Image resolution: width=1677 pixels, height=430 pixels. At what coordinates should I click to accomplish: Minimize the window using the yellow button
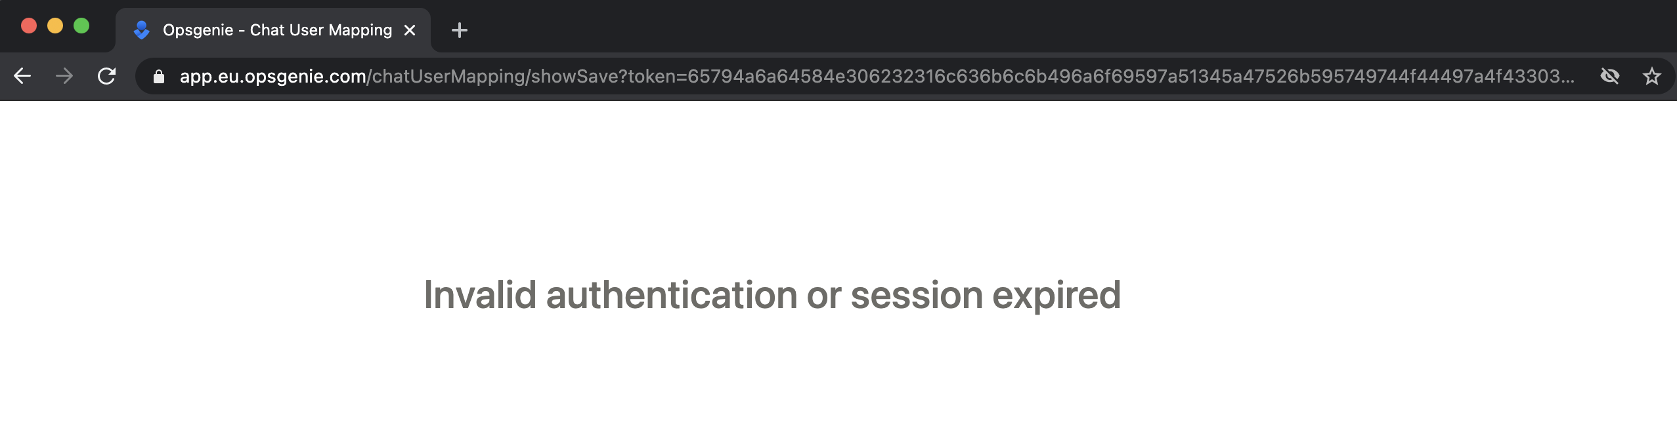click(x=55, y=26)
